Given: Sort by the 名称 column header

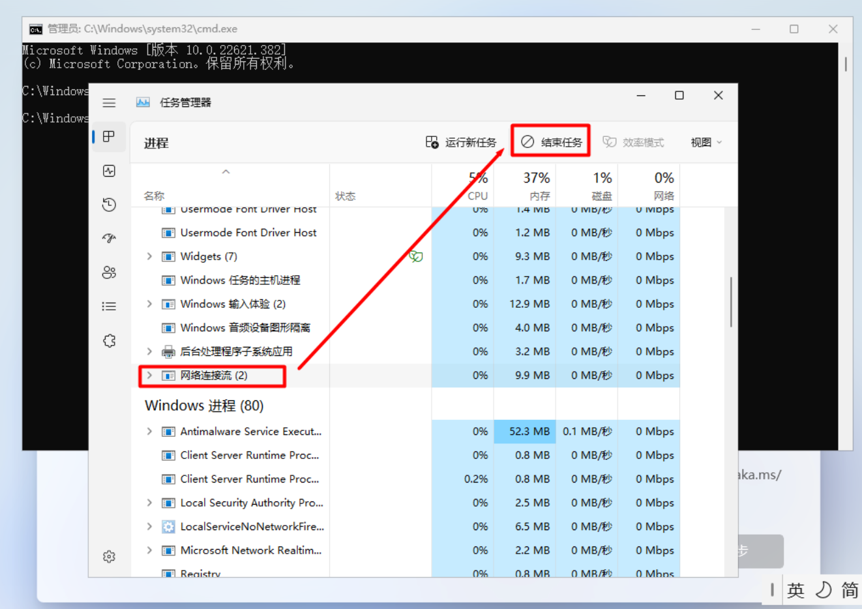Looking at the screenshot, I should click(230, 185).
